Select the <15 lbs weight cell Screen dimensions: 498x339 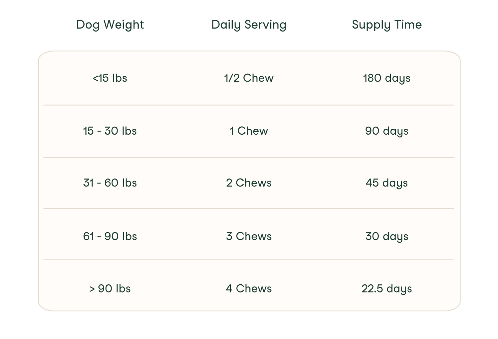pos(110,78)
